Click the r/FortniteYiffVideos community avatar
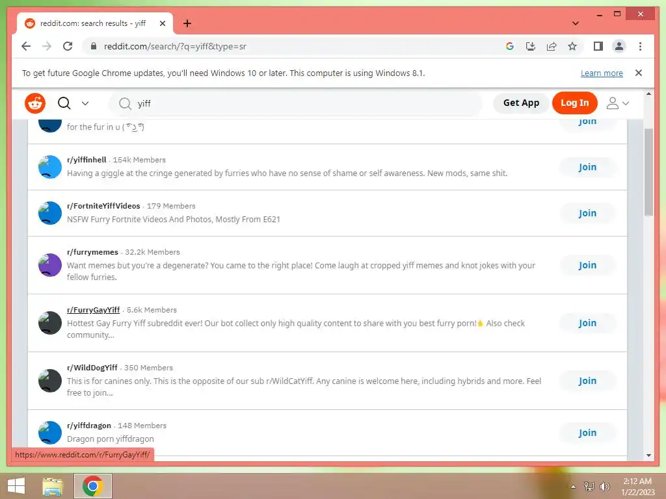The height and width of the screenshot is (499, 666). 50,213
